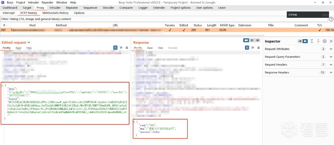This screenshot has width=334, height=145.
Task: Sort history by MIME type column header
Action: click(227, 25)
